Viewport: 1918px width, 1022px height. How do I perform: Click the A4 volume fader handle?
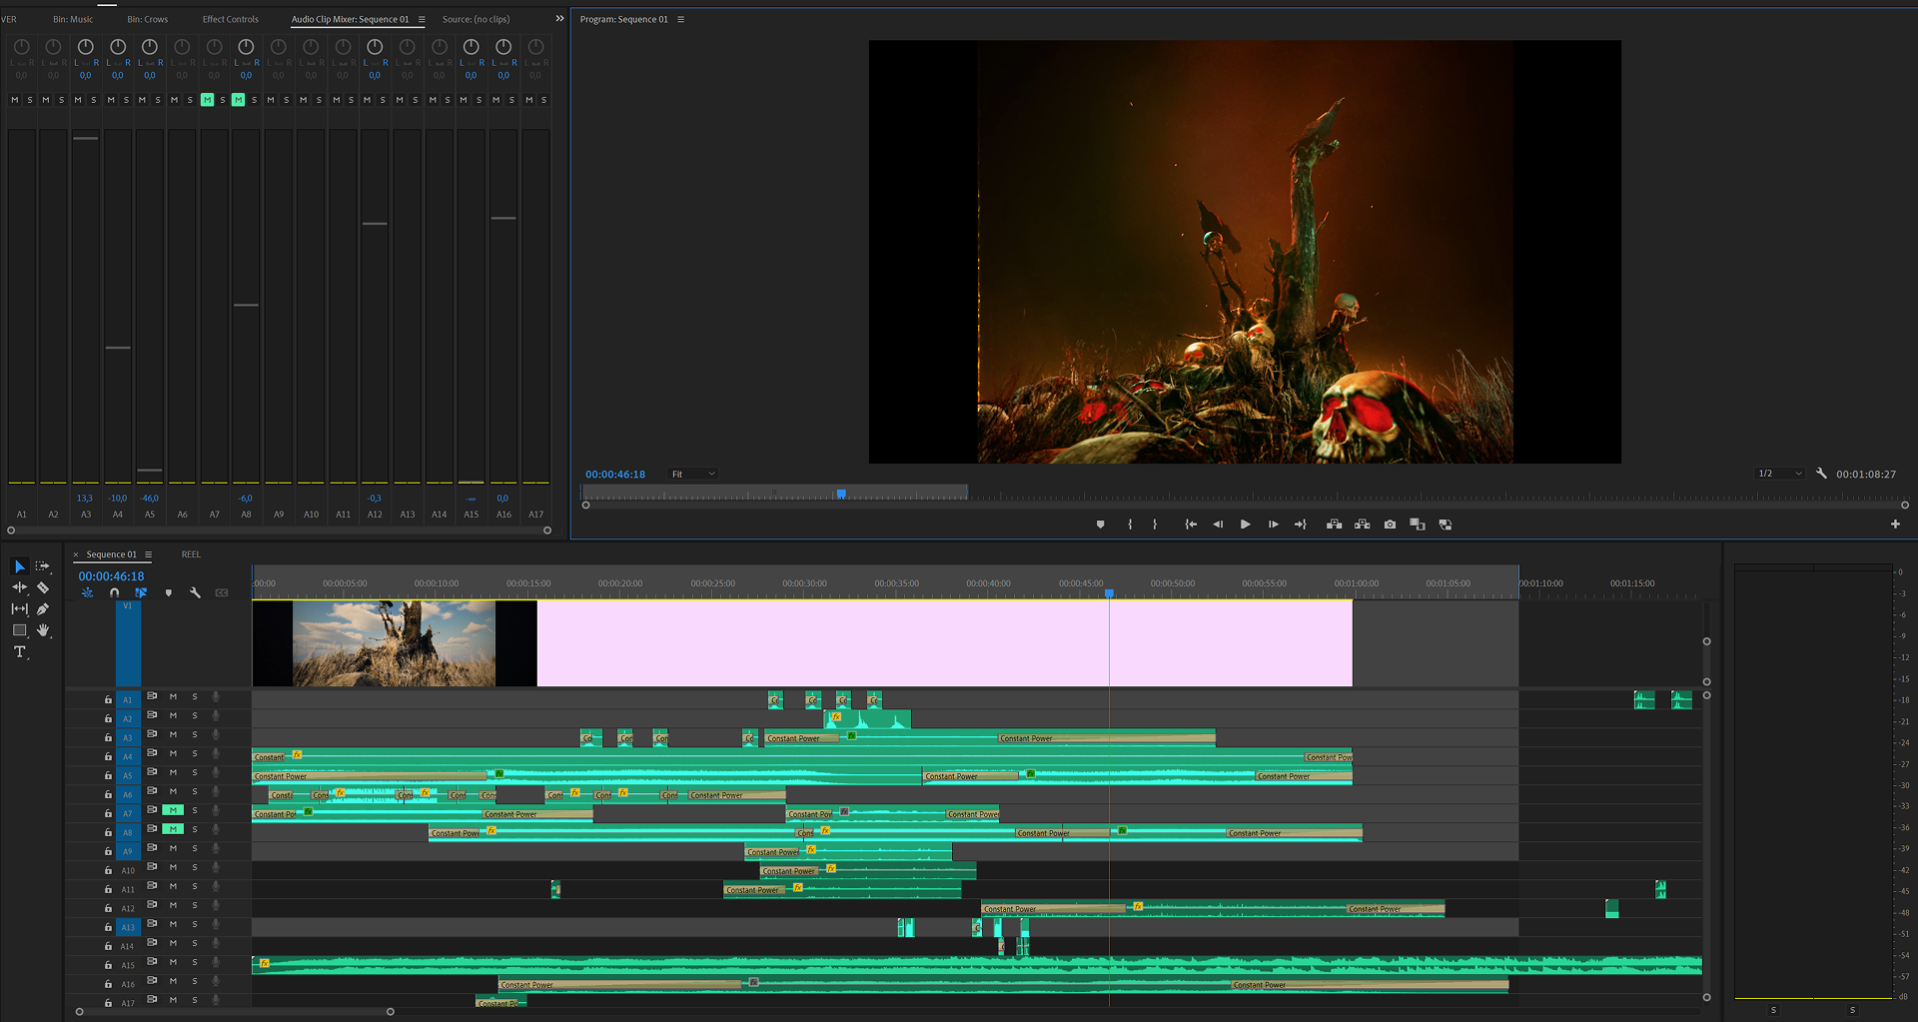[x=118, y=348]
